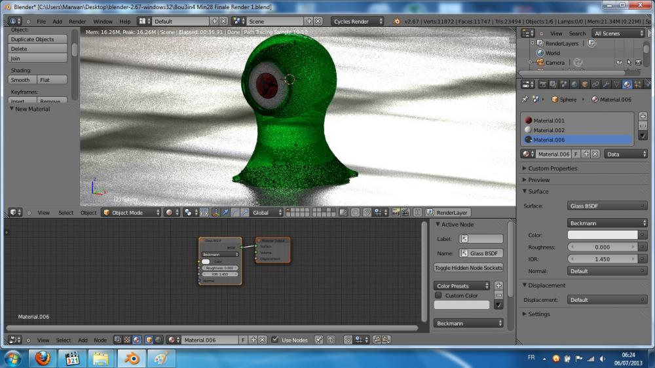Expand the Custom Properties panel
Image resolution: width=655 pixels, height=368 pixels.
[552, 168]
